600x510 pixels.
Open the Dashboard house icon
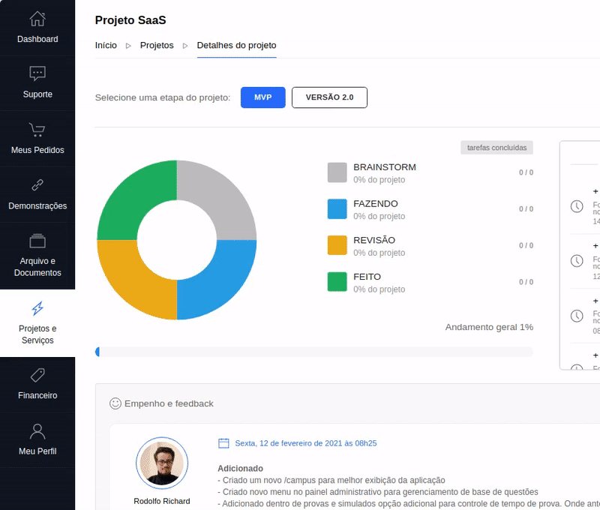click(x=37, y=18)
